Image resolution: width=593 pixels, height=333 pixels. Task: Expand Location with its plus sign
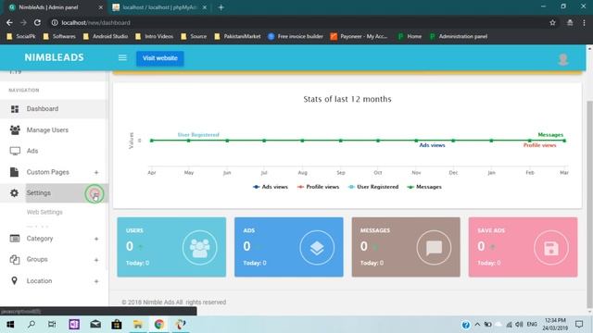pos(96,281)
